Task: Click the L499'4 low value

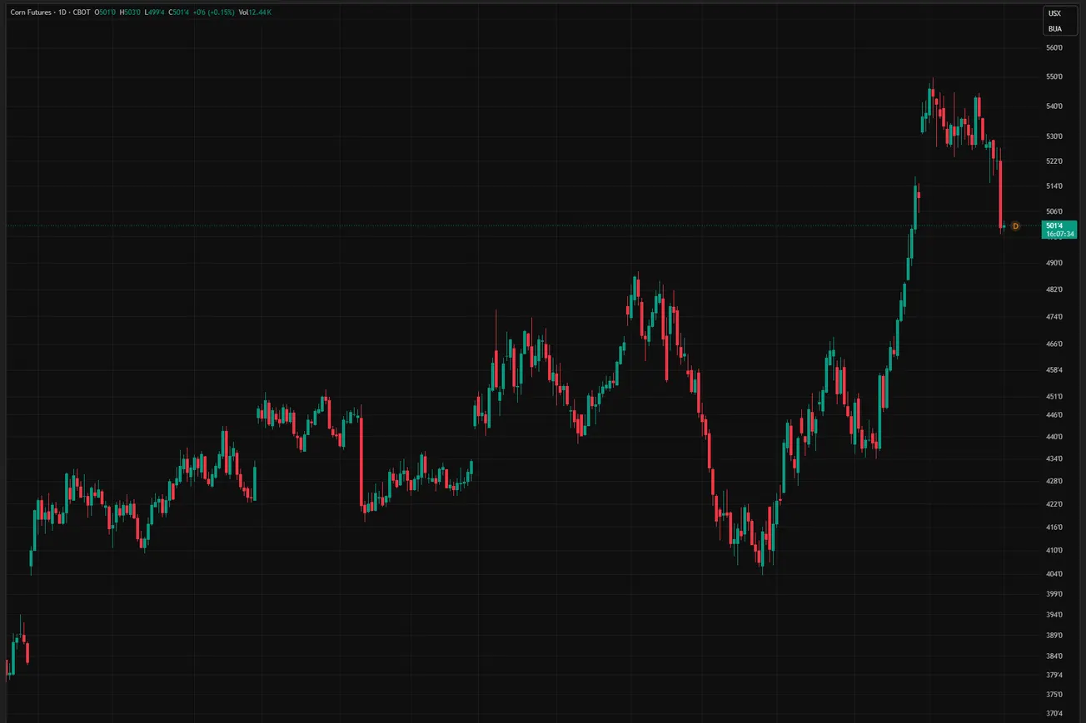Action: click(x=153, y=12)
